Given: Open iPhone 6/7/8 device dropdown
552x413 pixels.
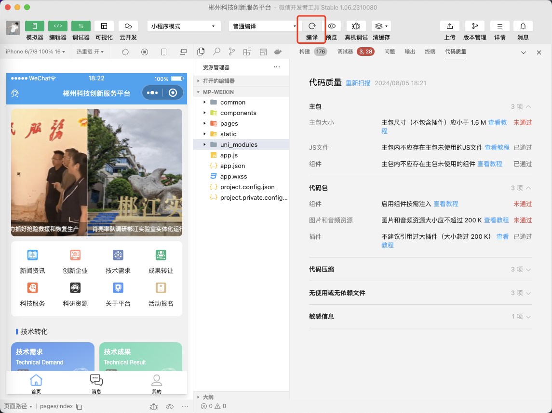Looking at the screenshot, I should [35, 52].
